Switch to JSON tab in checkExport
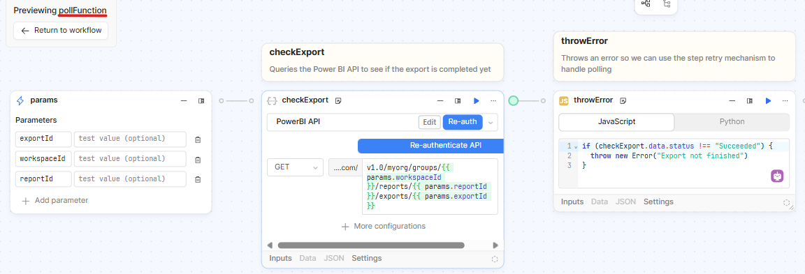The image size is (805, 274). coord(334,258)
